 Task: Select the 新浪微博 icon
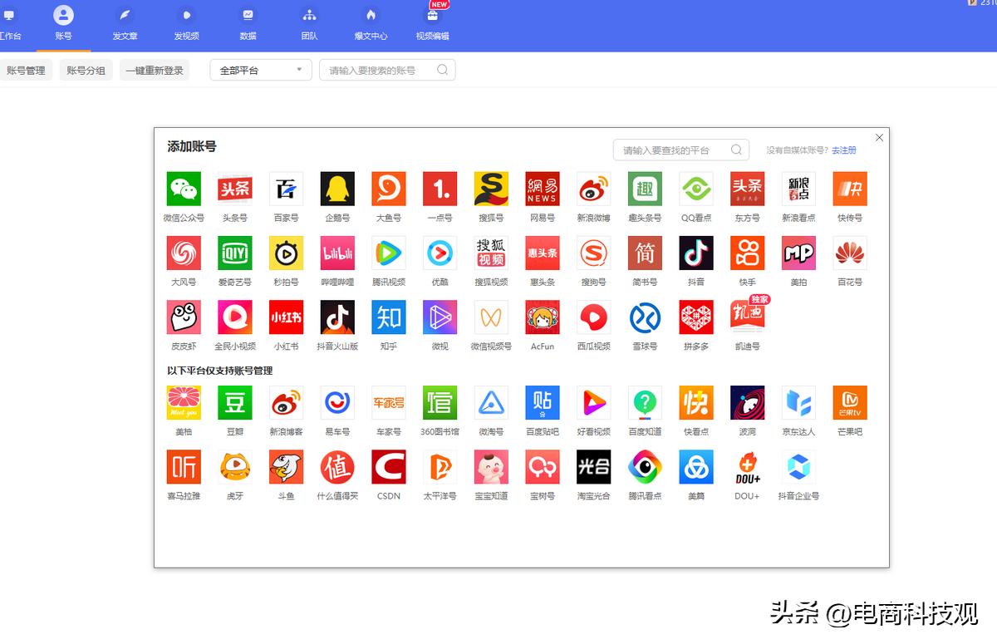(593, 189)
